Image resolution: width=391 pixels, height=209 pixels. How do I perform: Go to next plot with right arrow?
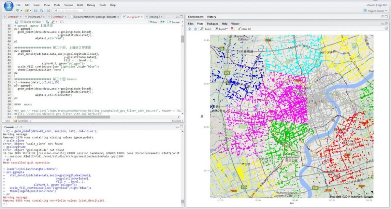tap(195, 29)
